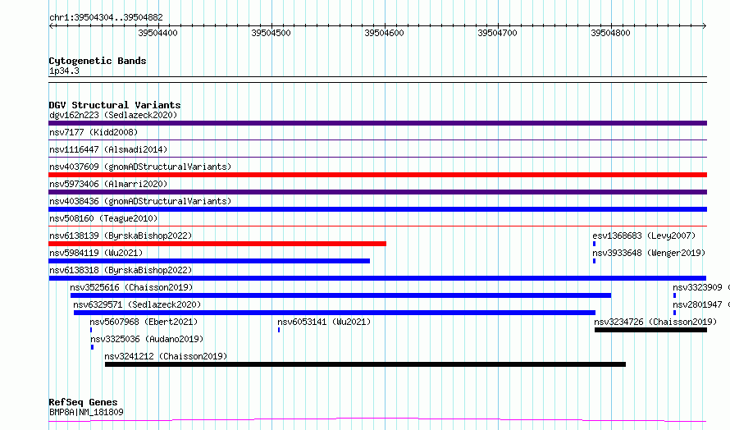
Task: Click the thin purple nsv7177 variant line
Action: (x=377, y=140)
